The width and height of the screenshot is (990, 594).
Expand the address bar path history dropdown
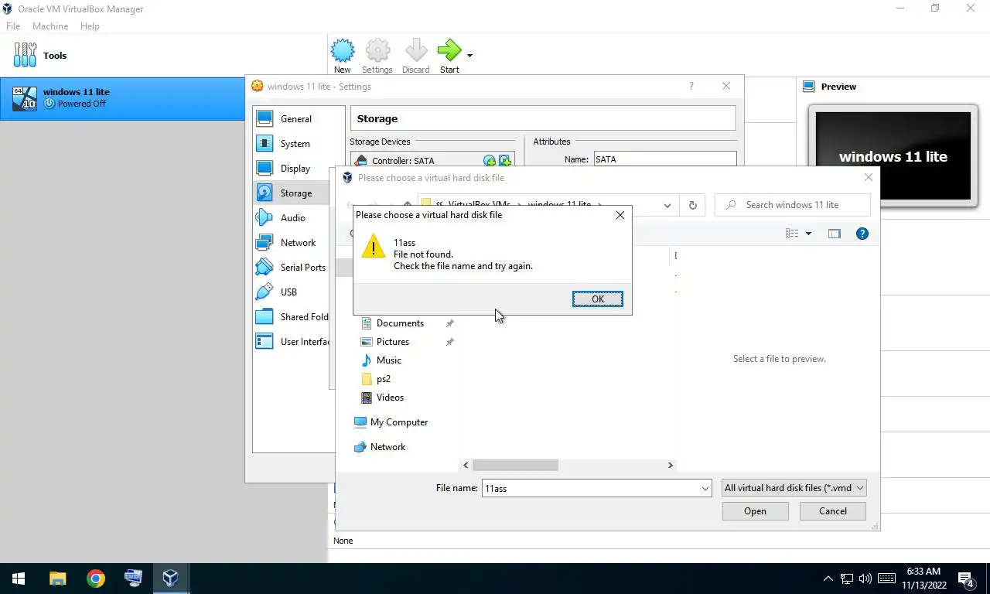[x=667, y=206]
